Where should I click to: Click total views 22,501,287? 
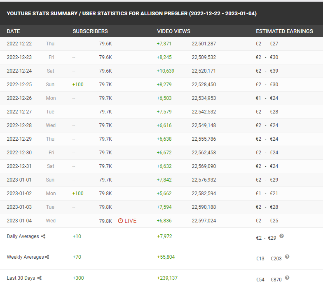click(x=204, y=44)
